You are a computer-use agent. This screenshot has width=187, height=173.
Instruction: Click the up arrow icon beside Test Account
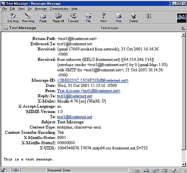click(183, 28)
